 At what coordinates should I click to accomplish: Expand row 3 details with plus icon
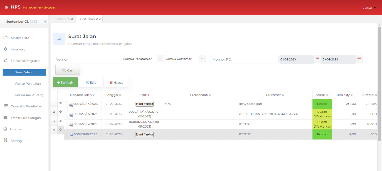(61, 121)
